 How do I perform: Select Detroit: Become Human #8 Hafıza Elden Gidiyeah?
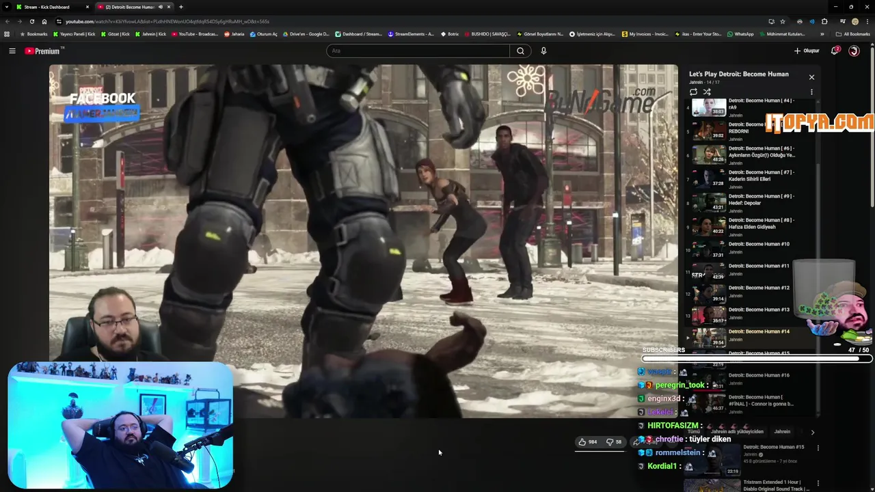(752, 226)
